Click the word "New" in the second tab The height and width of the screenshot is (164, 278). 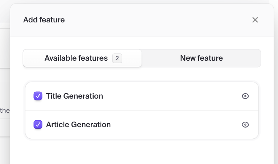tap(188, 58)
